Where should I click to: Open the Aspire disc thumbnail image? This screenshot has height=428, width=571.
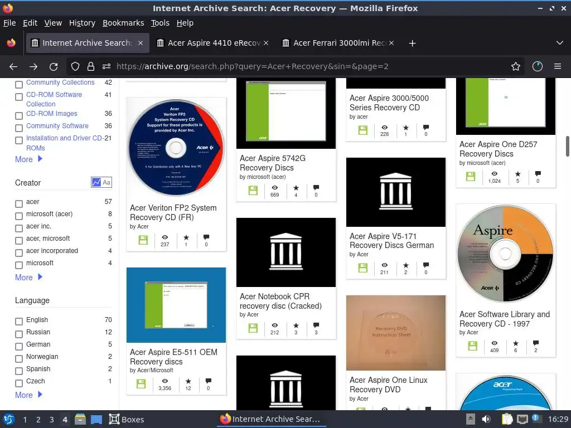pos(505,254)
